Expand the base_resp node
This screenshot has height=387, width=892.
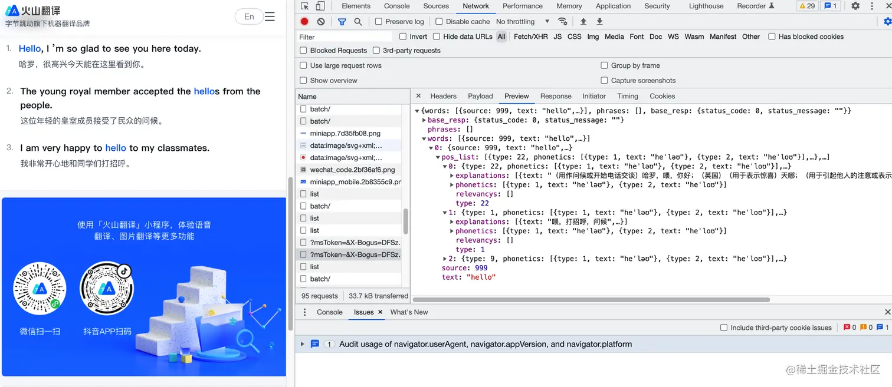pyautogui.click(x=424, y=120)
